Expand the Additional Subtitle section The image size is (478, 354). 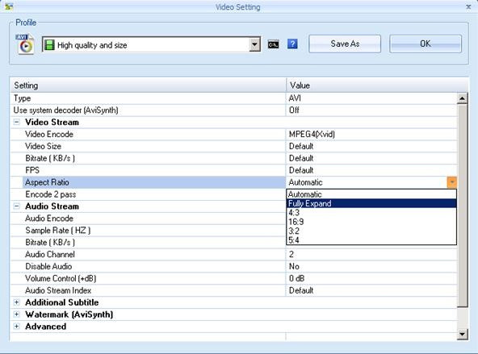click(17, 302)
